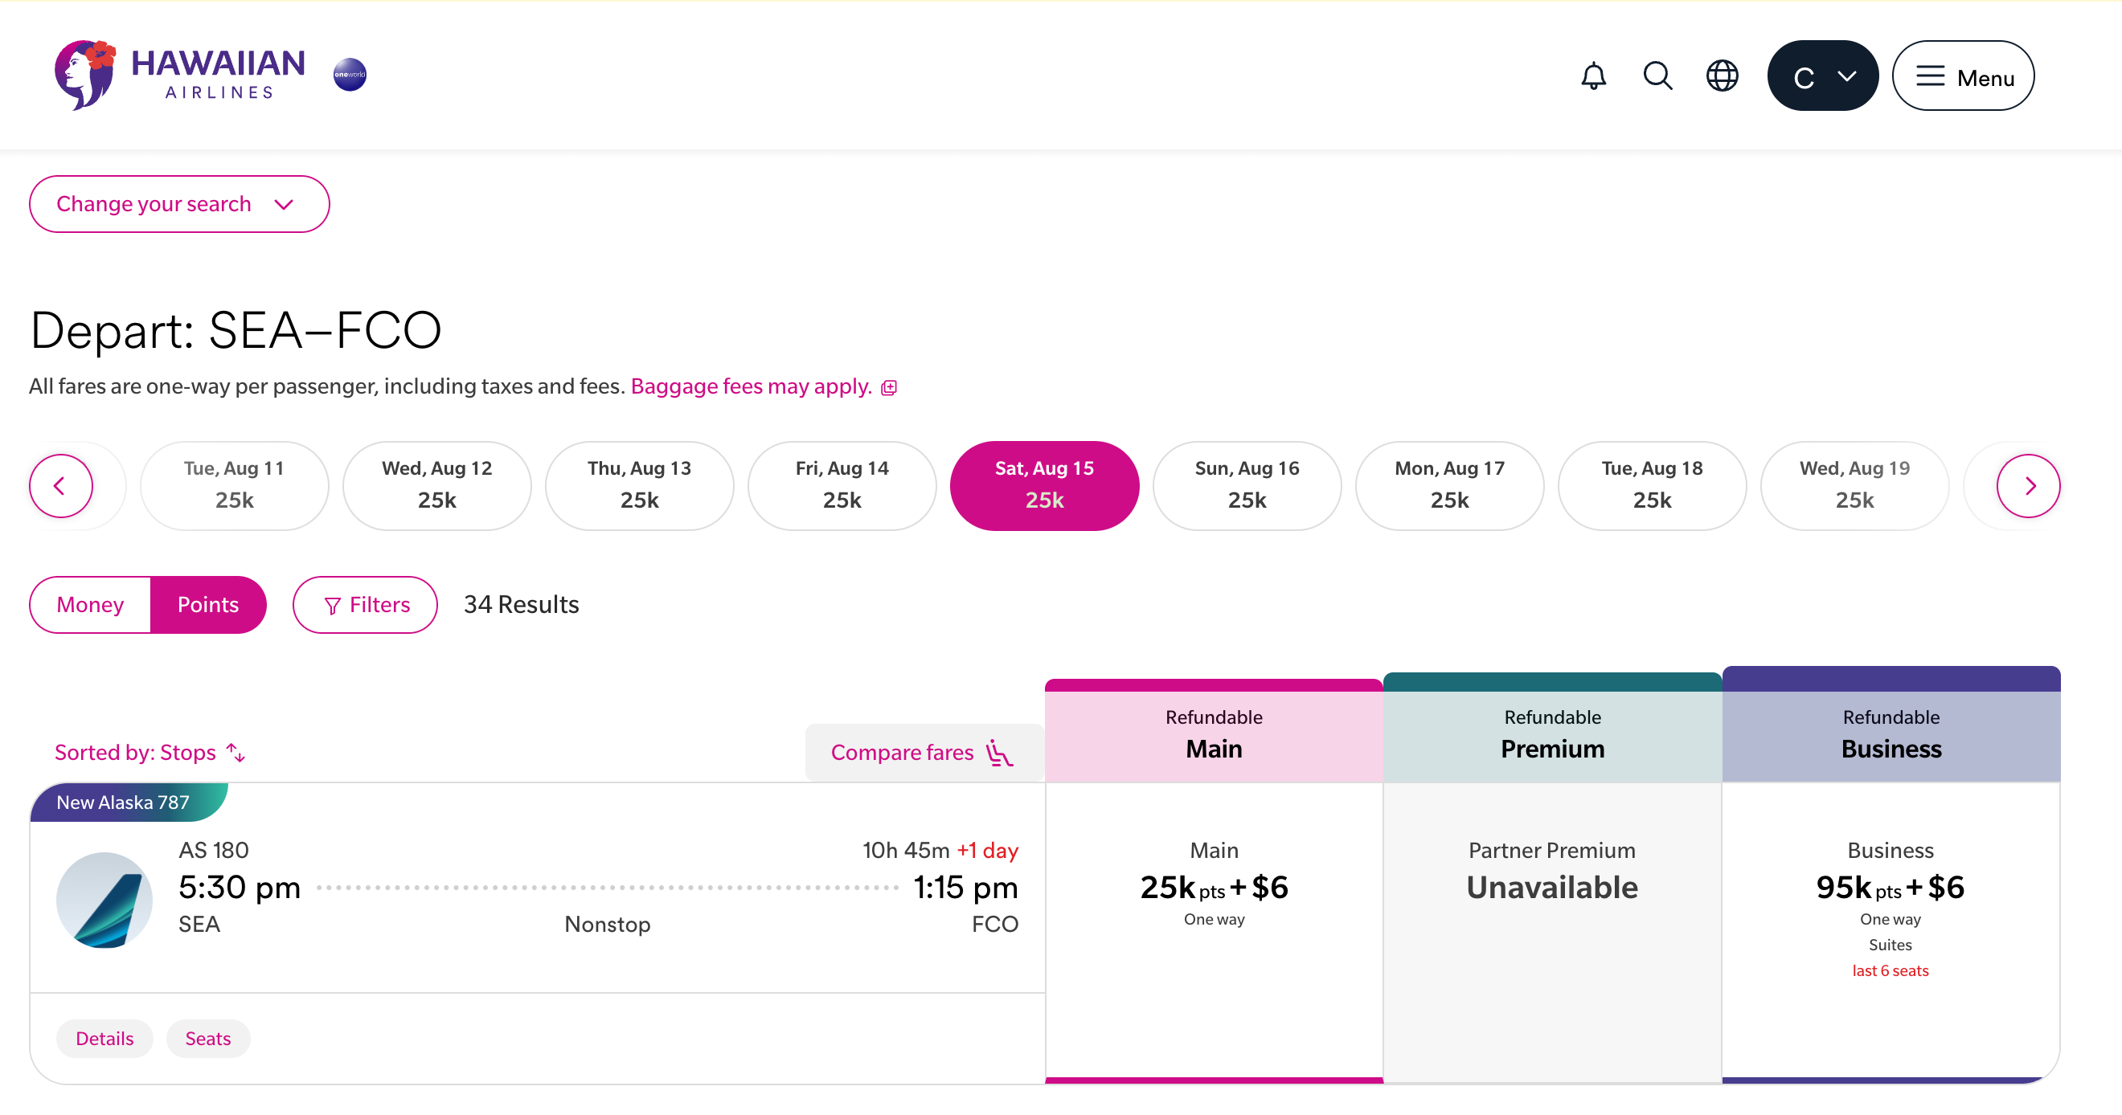Viewport: 2122px width, 1115px height.
Task: Open Details for flight AS 180
Action: (x=104, y=1039)
